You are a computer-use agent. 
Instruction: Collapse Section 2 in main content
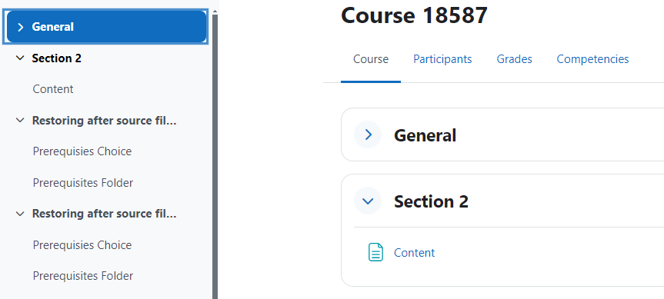[368, 201]
